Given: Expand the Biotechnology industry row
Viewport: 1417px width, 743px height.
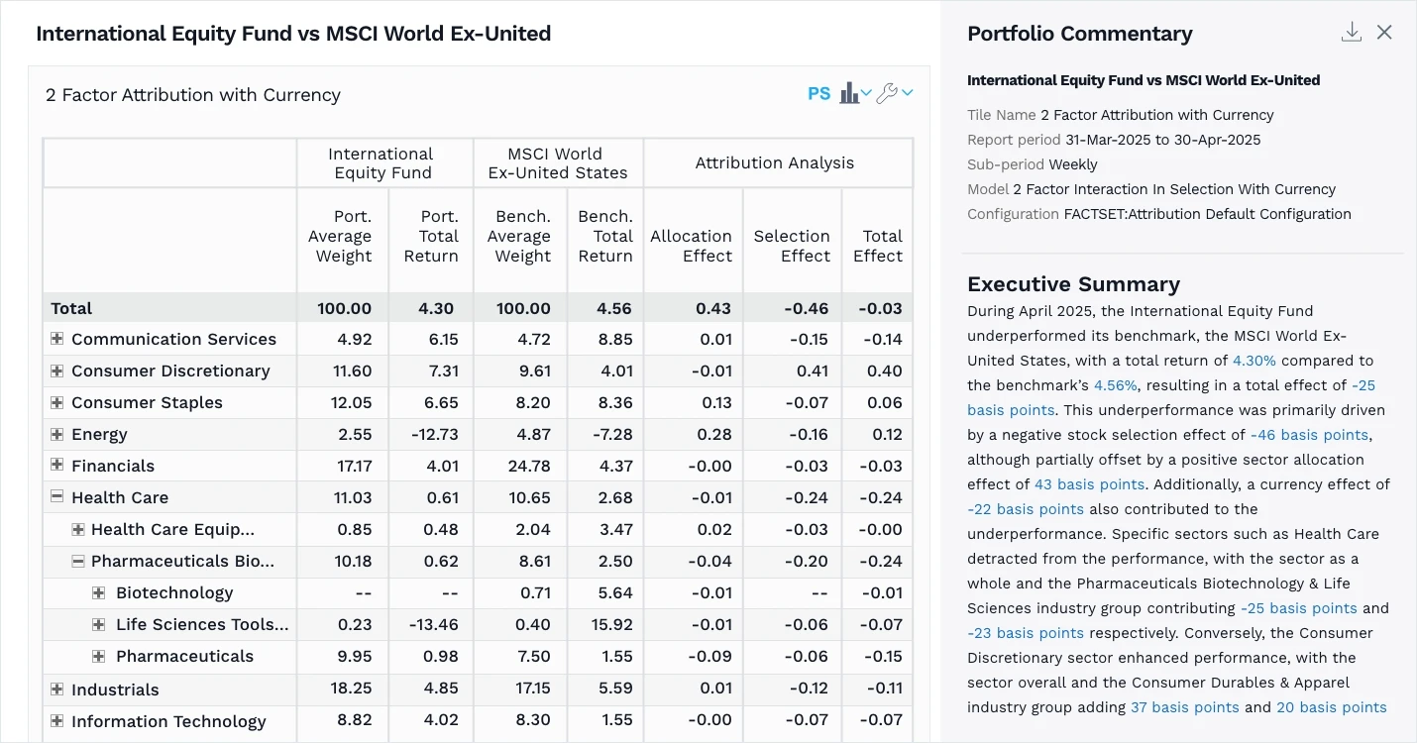Looking at the screenshot, I should 99,592.
